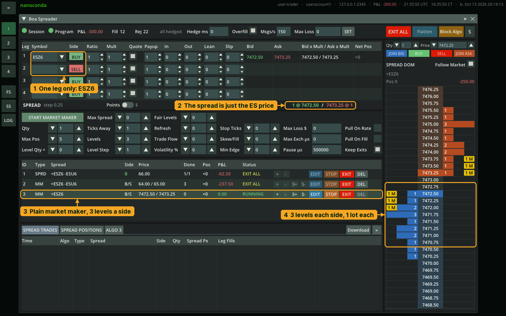Toggle the Keep Exits checkbox
Screen dimensions: 506x316
378,149
